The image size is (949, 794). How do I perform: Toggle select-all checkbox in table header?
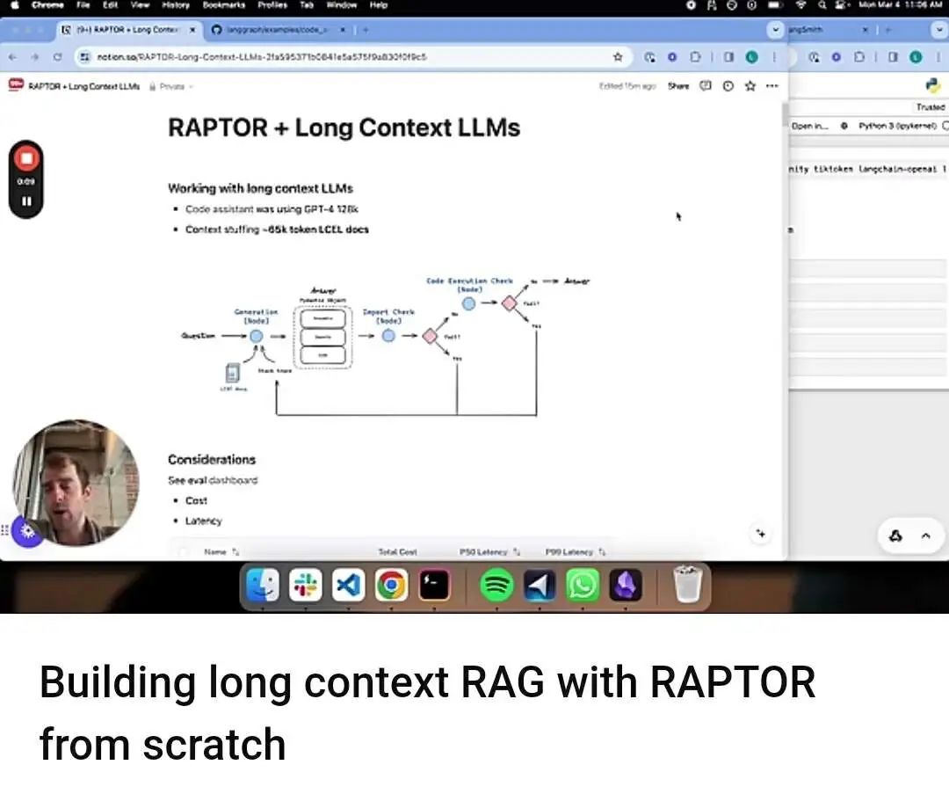184,551
